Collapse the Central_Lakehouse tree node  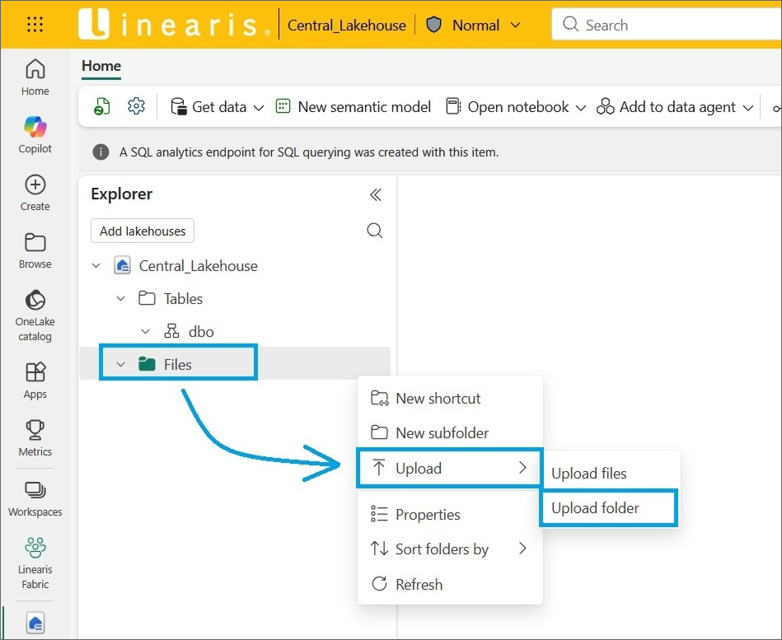[96, 266]
